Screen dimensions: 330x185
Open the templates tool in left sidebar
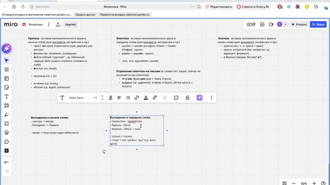point(7,69)
